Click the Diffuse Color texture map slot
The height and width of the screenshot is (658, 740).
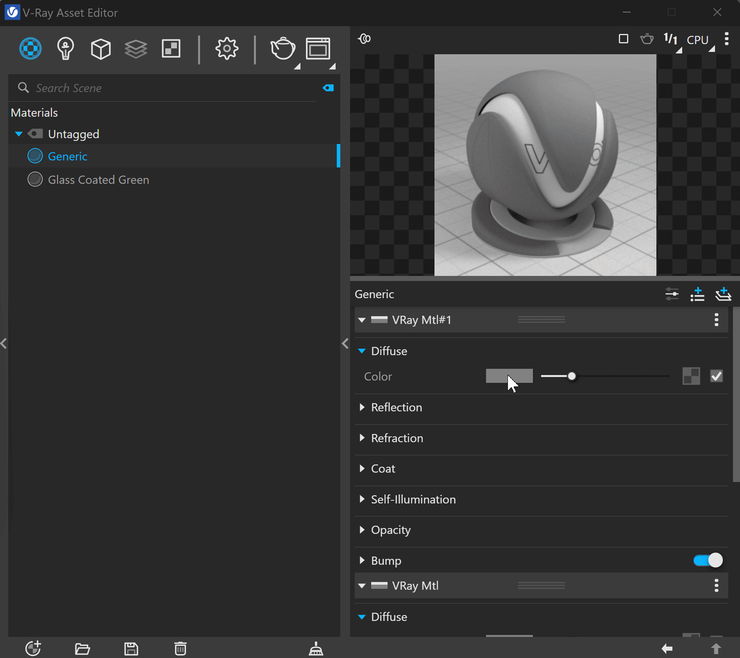click(x=691, y=376)
